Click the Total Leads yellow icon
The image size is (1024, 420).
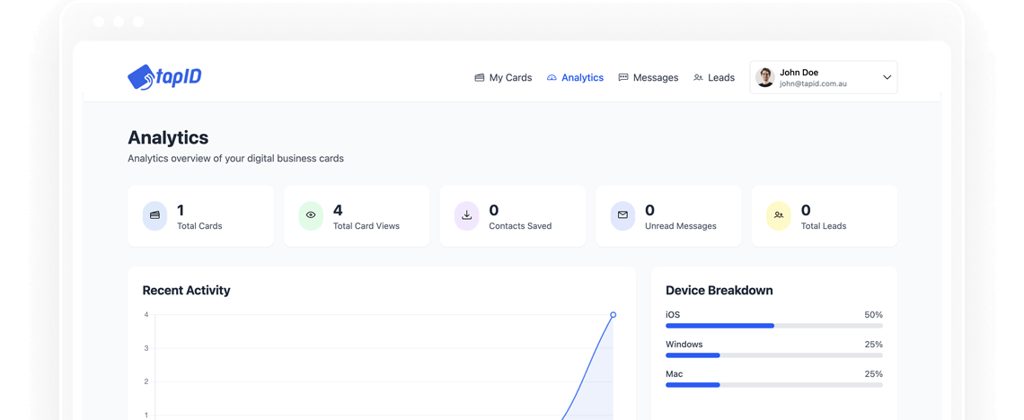[779, 215]
